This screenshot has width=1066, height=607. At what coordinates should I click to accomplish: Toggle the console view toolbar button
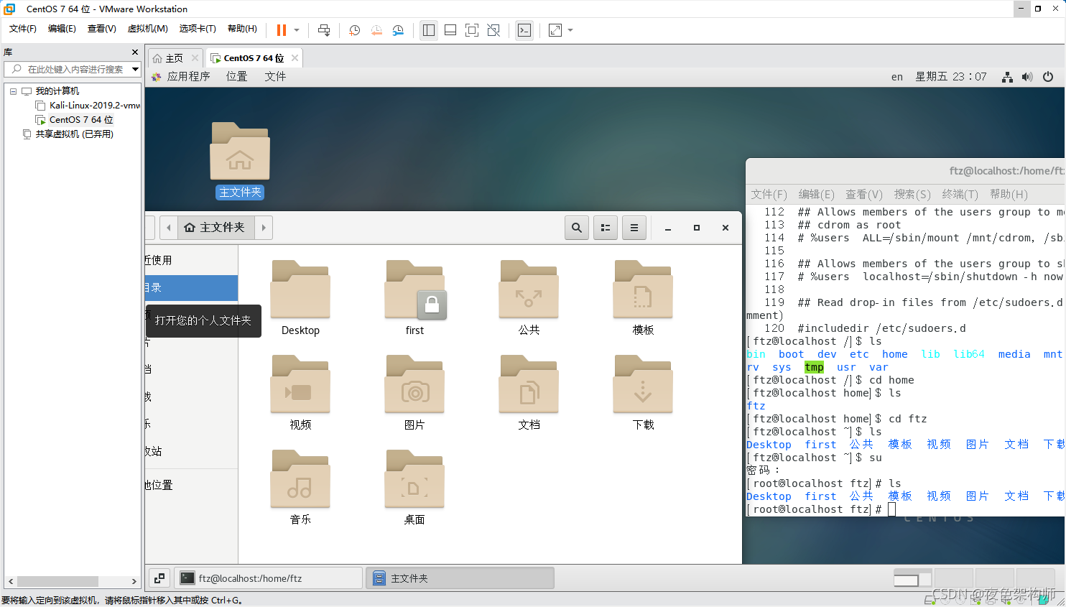(x=524, y=30)
